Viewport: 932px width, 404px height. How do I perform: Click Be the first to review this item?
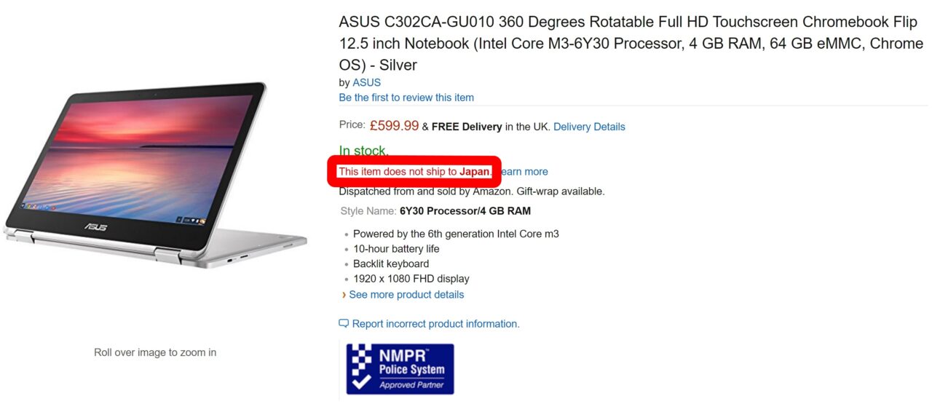click(x=406, y=98)
